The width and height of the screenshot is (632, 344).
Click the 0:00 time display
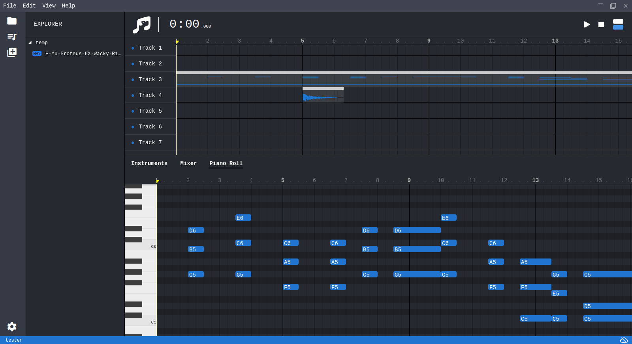(190, 24)
